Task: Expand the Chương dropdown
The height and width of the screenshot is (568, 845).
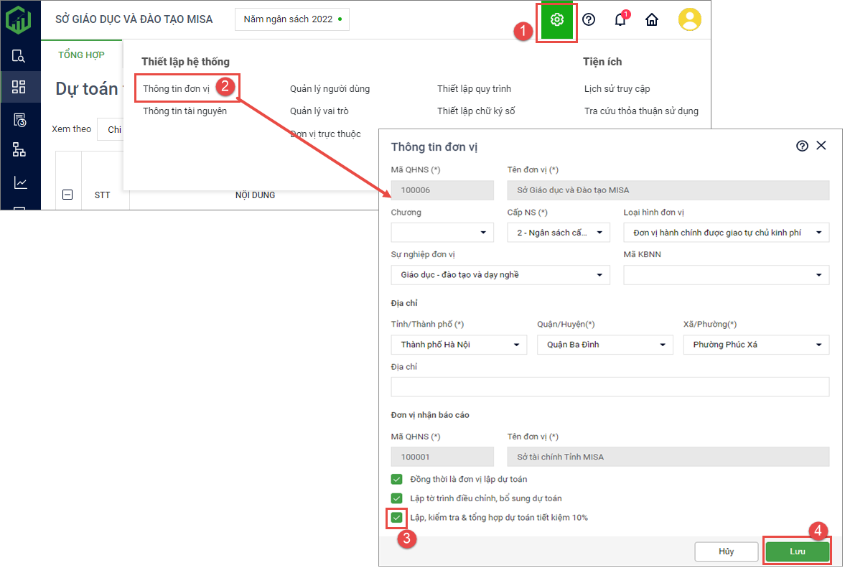Action: click(442, 233)
